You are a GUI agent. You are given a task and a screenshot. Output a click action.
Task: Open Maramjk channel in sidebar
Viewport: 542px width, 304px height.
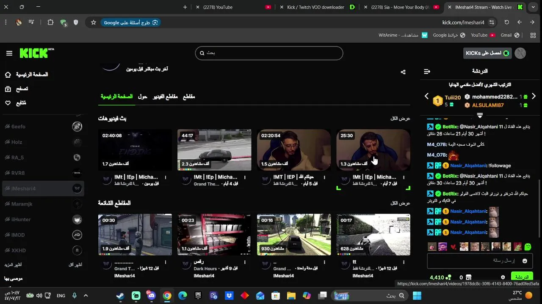(x=42, y=204)
